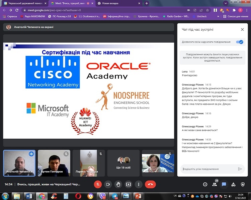Go forward in the browser
Image resolution: width=251 pixels, height=200 pixels.
pos(11,10)
